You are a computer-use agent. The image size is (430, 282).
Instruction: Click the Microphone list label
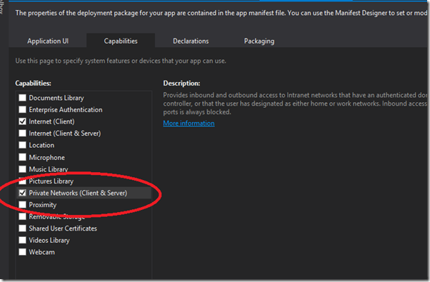pyautogui.click(x=46, y=158)
